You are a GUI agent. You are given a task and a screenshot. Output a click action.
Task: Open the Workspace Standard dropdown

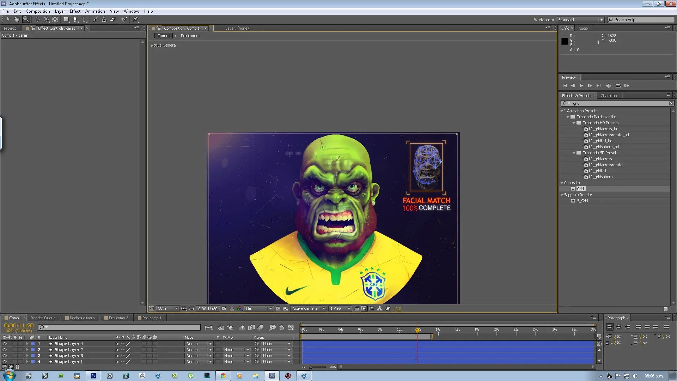(x=580, y=20)
